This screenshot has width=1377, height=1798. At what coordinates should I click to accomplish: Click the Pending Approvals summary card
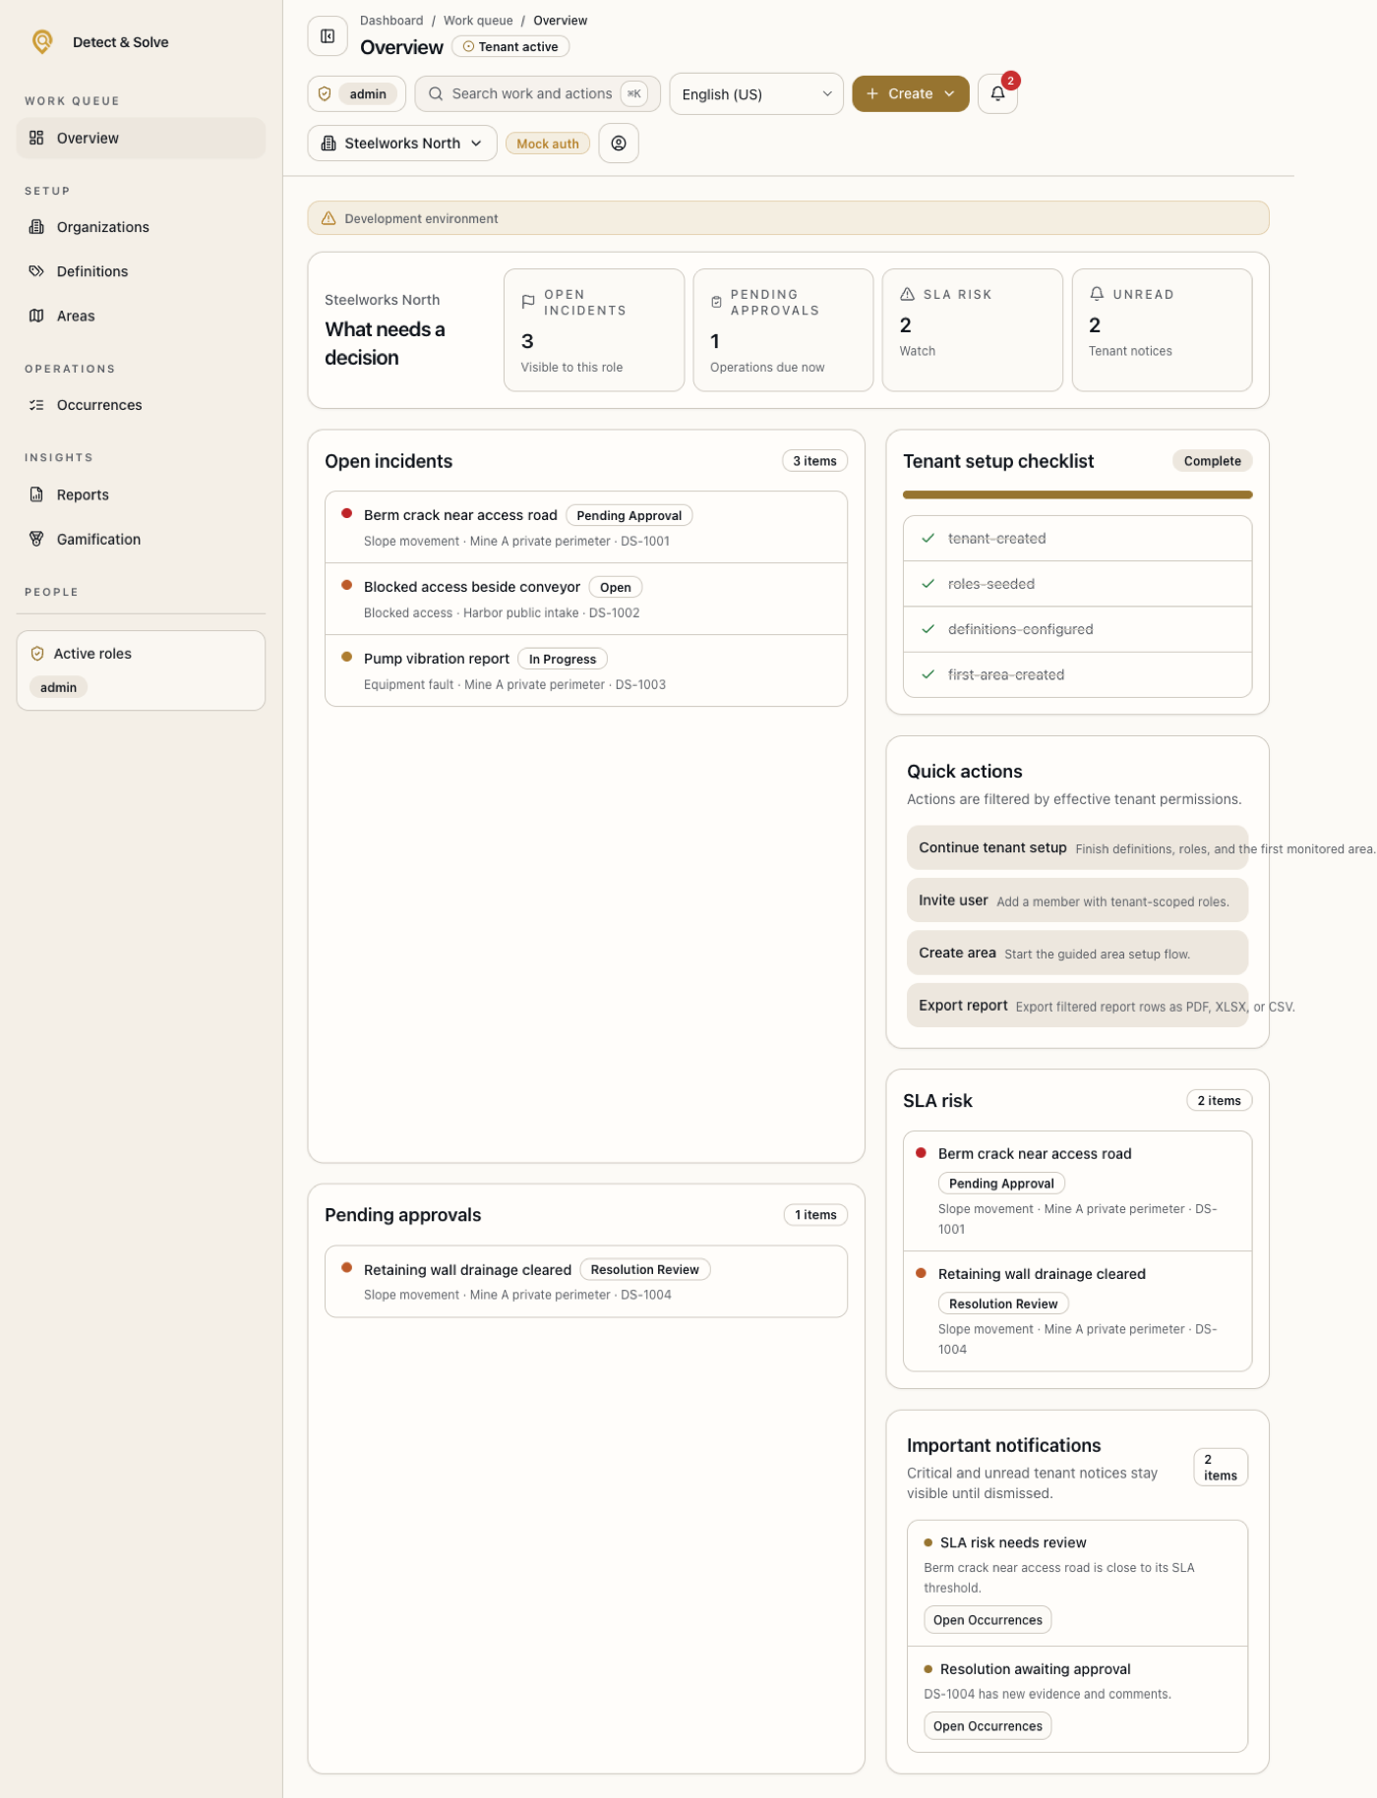783,330
